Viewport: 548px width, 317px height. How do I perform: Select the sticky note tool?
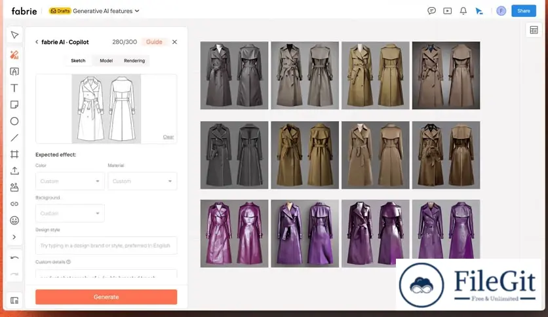pyautogui.click(x=14, y=104)
